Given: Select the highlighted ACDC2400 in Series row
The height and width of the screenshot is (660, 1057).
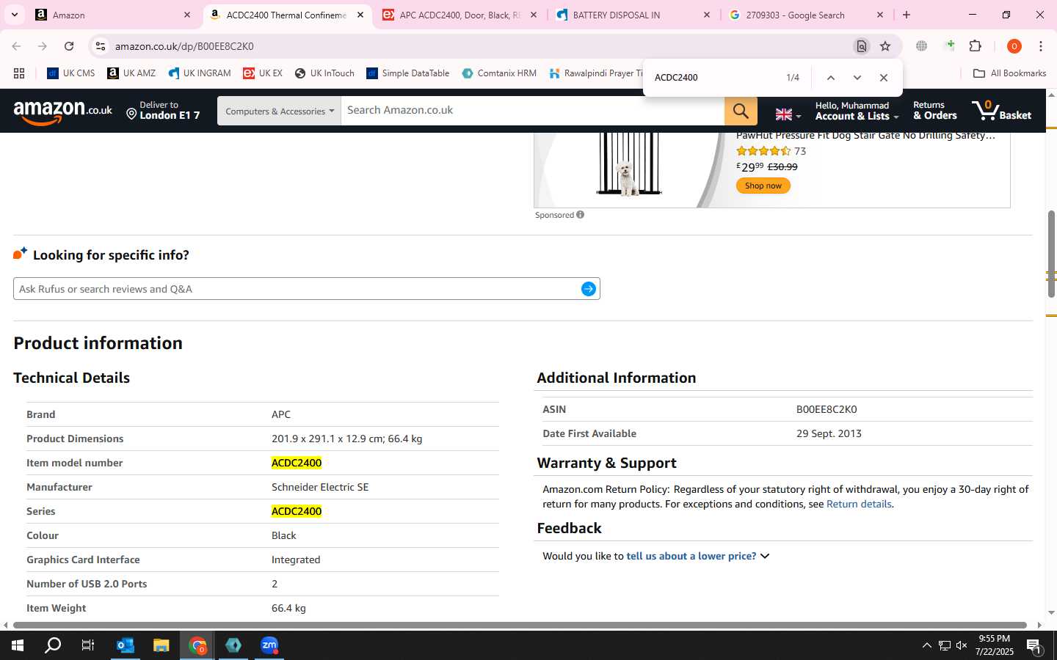Looking at the screenshot, I should pyautogui.click(x=297, y=511).
